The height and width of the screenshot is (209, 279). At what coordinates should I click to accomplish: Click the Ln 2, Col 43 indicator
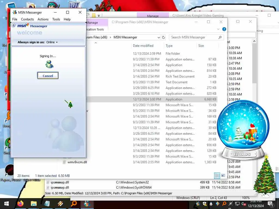(219, 198)
